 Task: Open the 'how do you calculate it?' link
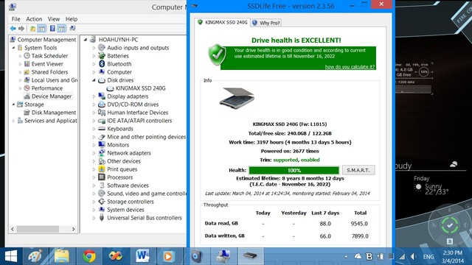point(350,67)
